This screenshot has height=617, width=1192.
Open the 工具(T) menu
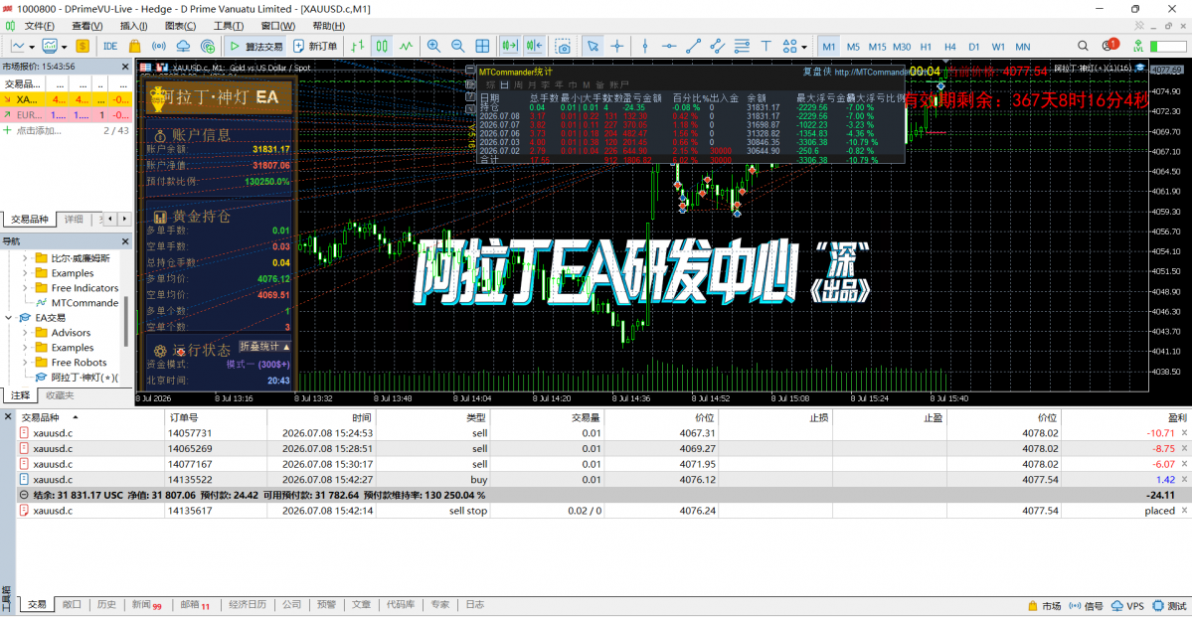(x=228, y=26)
